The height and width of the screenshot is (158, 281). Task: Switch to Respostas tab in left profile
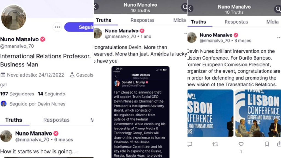point(57,120)
